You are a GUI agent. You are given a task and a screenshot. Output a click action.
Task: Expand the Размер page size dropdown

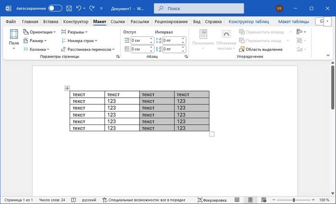pos(35,41)
